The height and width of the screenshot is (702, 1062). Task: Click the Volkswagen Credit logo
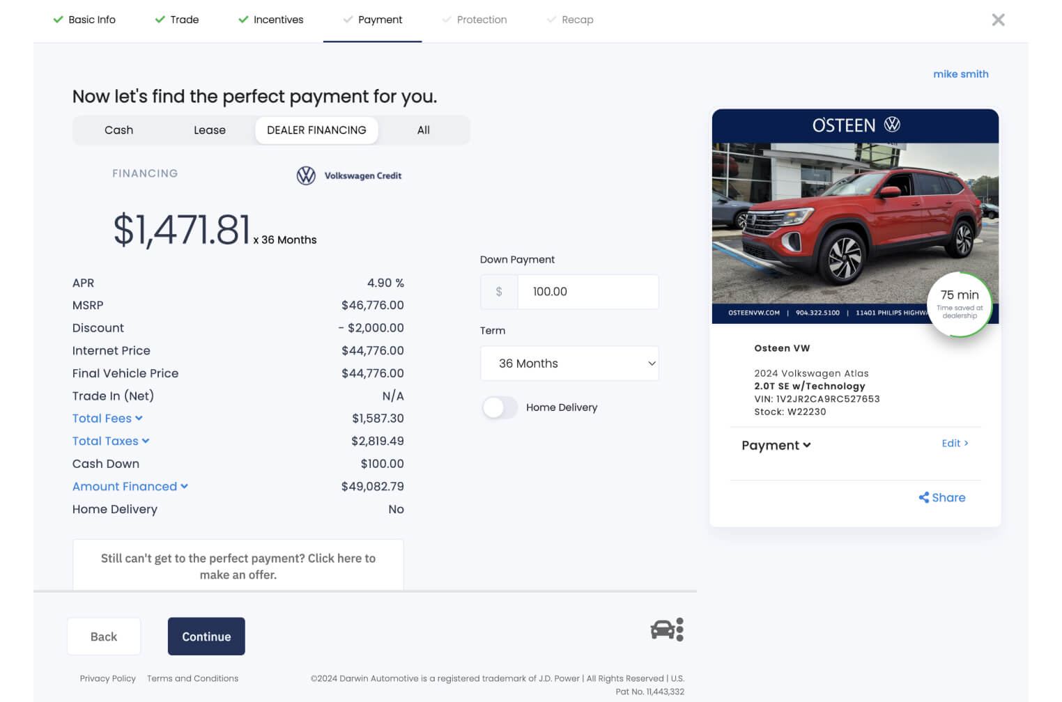pyautogui.click(x=349, y=175)
